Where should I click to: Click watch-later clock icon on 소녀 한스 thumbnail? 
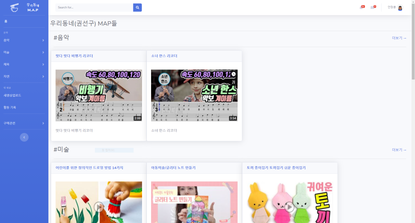(233, 74)
